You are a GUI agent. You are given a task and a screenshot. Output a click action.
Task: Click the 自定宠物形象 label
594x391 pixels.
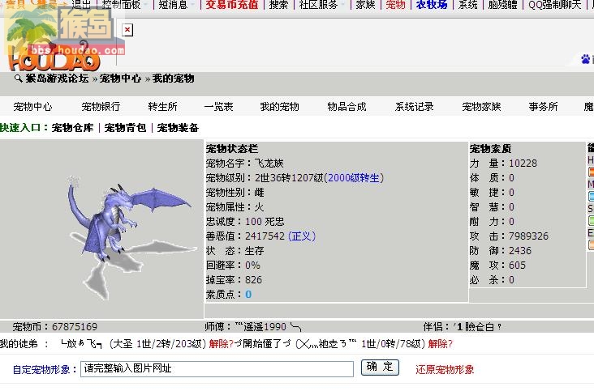[x=45, y=369]
